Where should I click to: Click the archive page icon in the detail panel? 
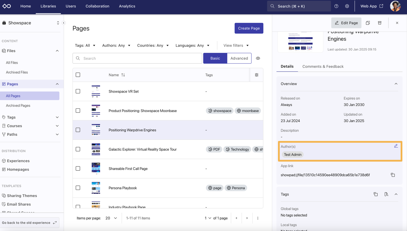tap(380, 23)
